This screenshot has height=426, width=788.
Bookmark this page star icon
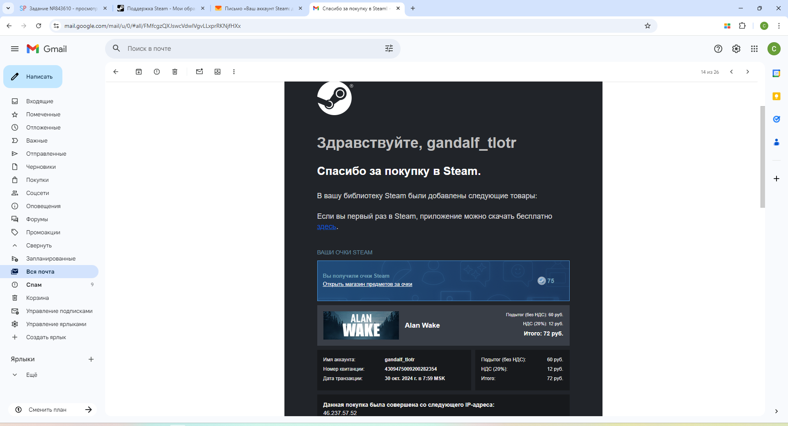(648, 26)
